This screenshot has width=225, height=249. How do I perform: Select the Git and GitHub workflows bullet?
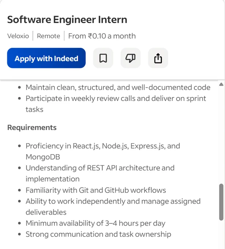pos(96,190)
